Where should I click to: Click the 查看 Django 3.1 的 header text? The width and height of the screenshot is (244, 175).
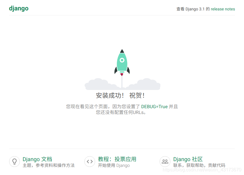point(193,9)
